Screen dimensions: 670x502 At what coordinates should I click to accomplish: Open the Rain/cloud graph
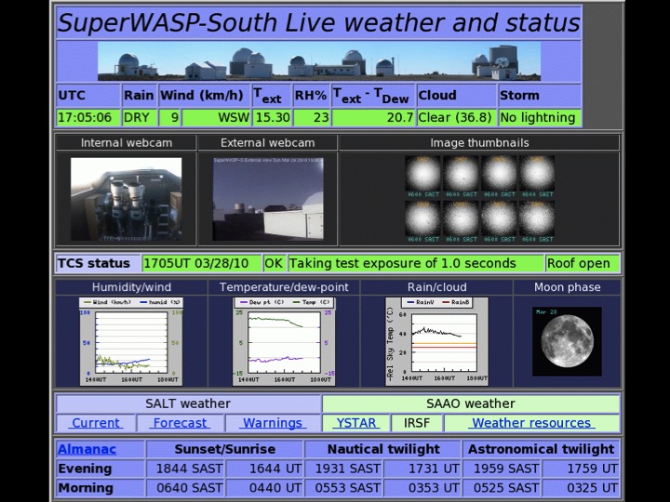coord(436,341)
